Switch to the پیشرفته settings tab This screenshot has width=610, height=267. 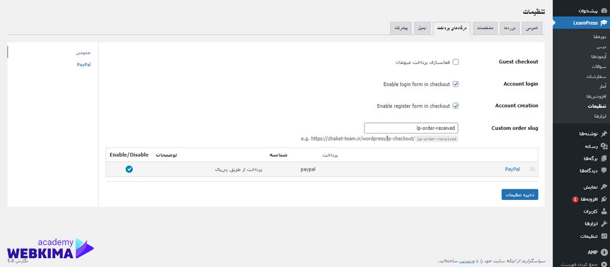tap(401, 28)
